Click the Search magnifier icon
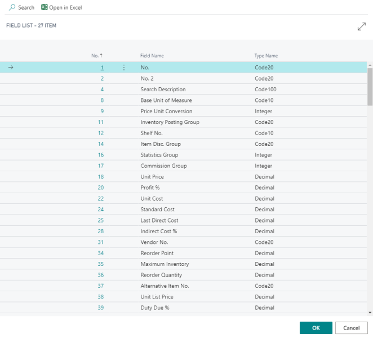This screenshot has width=373, height=338. click(x=12, y=7)
